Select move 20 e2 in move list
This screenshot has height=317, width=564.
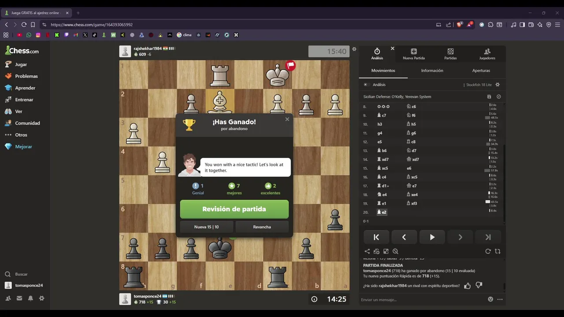[382, 212]
